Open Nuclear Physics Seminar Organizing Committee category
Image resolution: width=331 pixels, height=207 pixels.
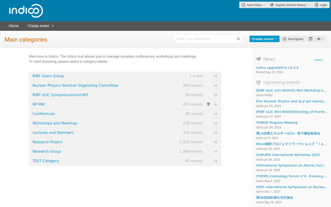click(x=76, y=86)
